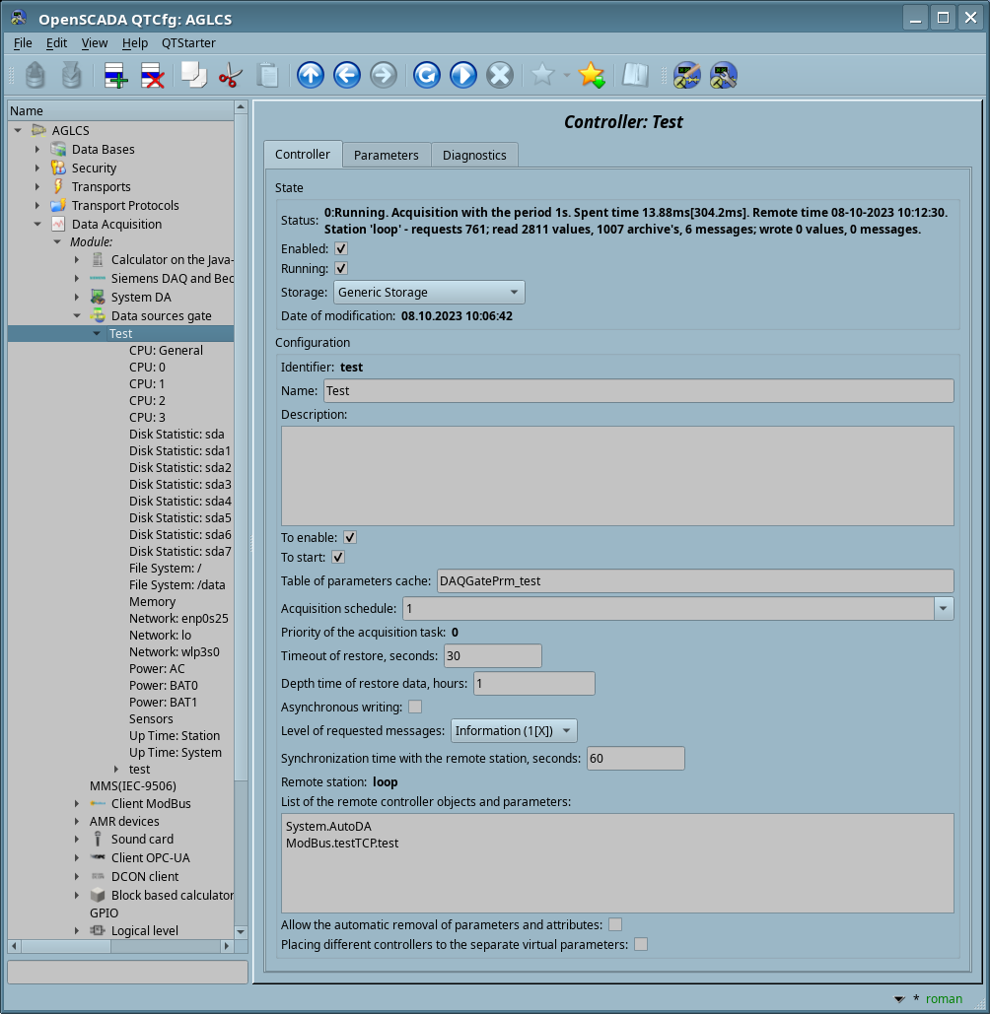Click the Copy item toolbar icon
The width and height of the screenshot is (990, 1014).
click(193, 75)
